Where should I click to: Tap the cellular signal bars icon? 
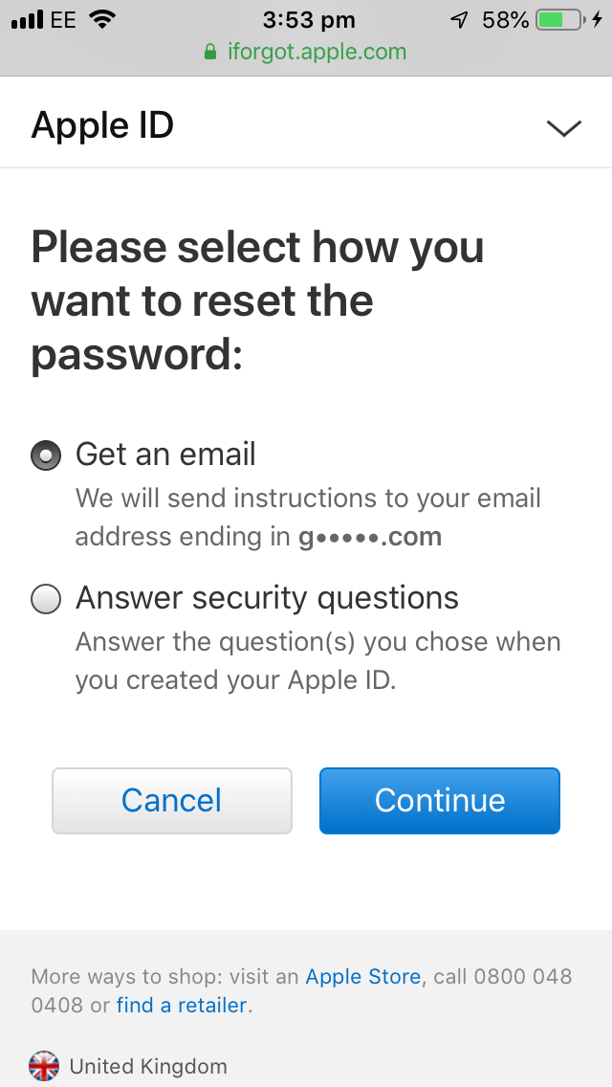point(28,20)
